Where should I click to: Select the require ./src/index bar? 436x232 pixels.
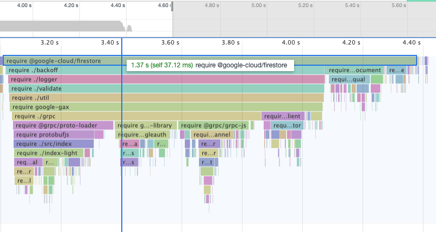pos(54,143)
